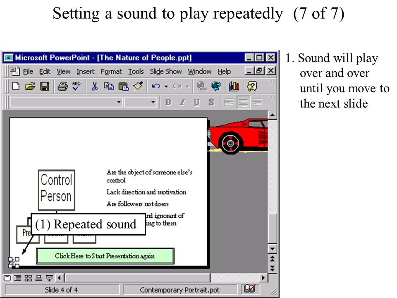Click the Slide 4 of 4 status text
The height and width of the screenshot is (298, 397).
coord(61,290)
